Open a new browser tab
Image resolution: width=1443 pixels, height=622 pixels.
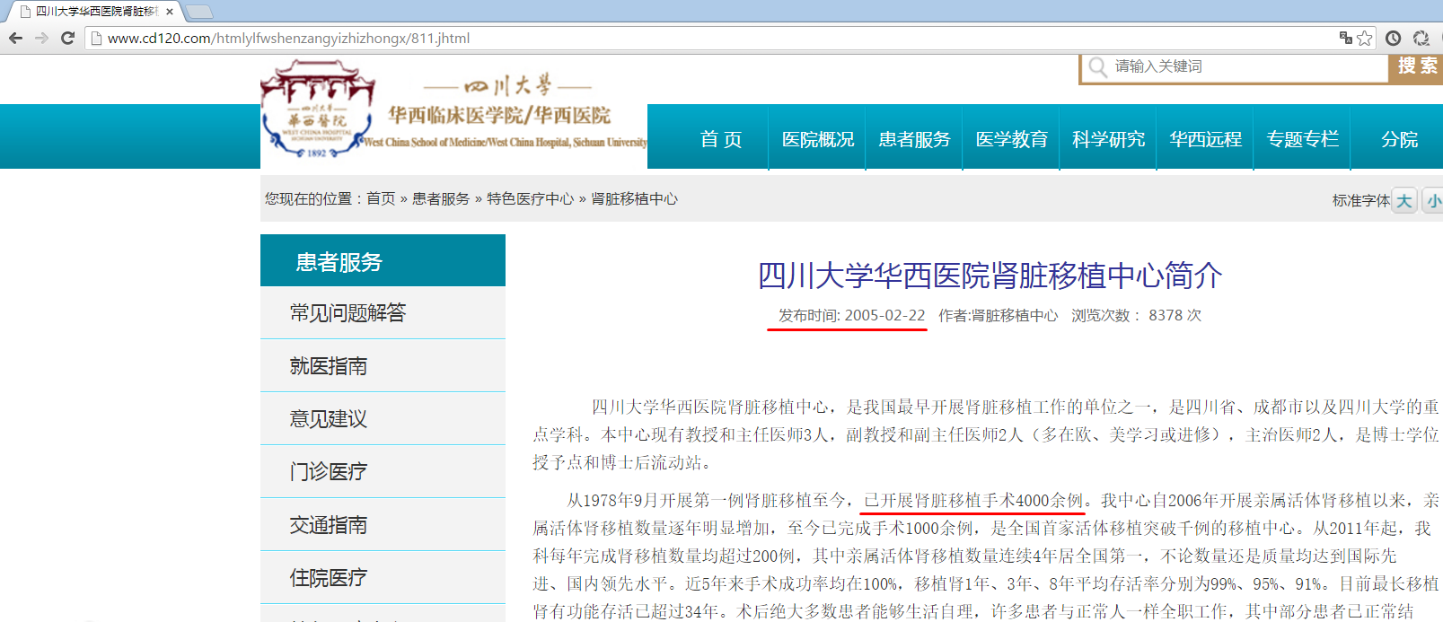(x=198, y=12)
